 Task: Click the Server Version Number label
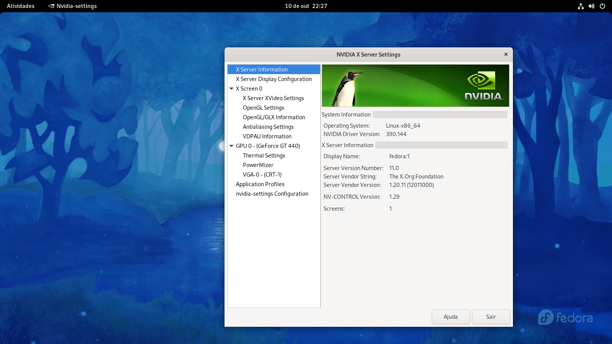pyautogui.click(x=353, y=168)
